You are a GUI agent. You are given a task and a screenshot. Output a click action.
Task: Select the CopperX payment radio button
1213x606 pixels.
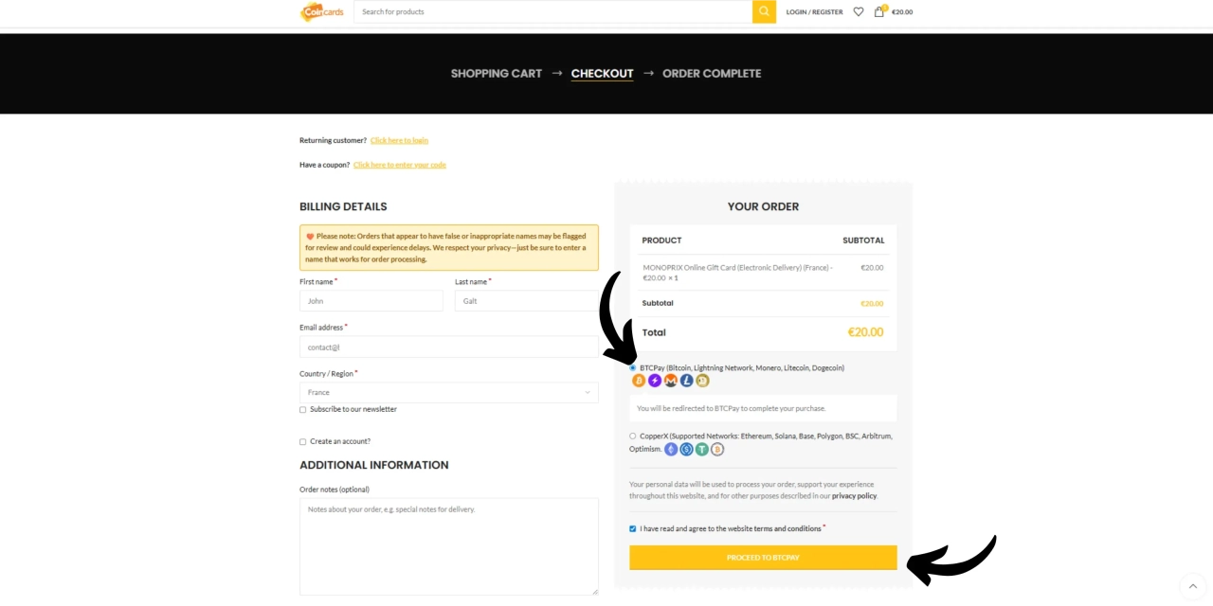click(x=633, y=437)
